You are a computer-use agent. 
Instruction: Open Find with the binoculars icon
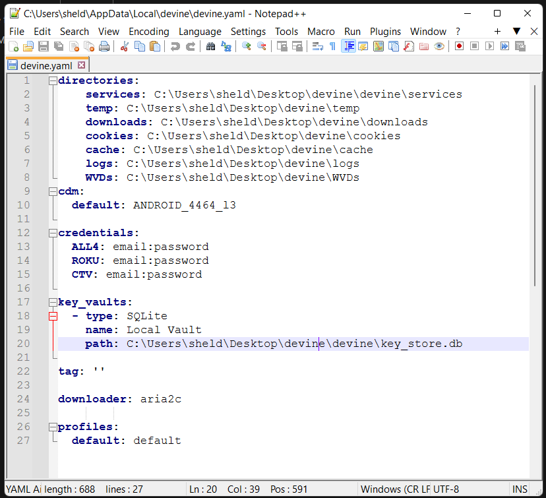coord(210,46)
